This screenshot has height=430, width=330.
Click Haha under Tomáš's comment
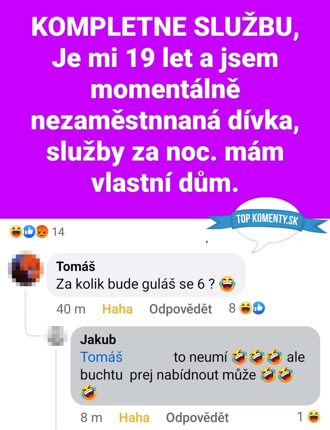click(x=117, y=309)
